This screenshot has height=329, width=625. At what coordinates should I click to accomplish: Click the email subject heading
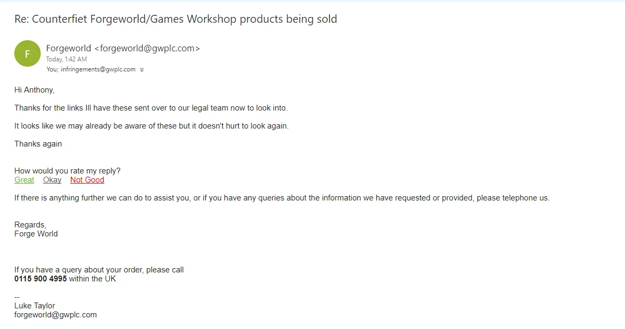pyautogui.click(x=176, y=20)
